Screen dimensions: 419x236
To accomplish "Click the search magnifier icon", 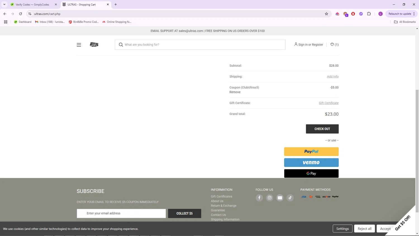I will click(x=121, y=45).
